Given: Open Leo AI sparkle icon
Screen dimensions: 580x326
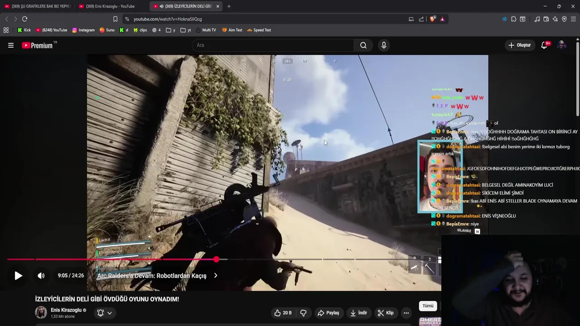Looking at the screenshot, I should pos(555,19).
